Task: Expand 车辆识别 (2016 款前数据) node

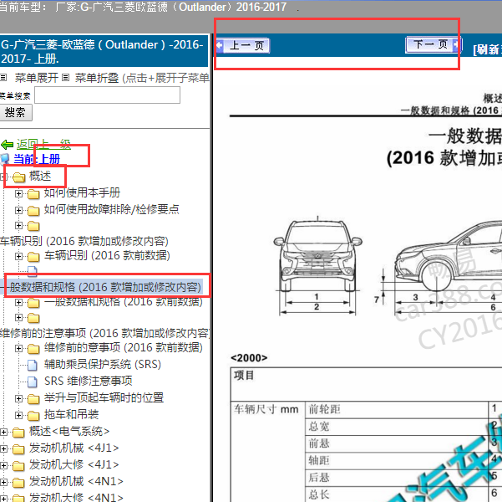Action: [x=18, y=256]
